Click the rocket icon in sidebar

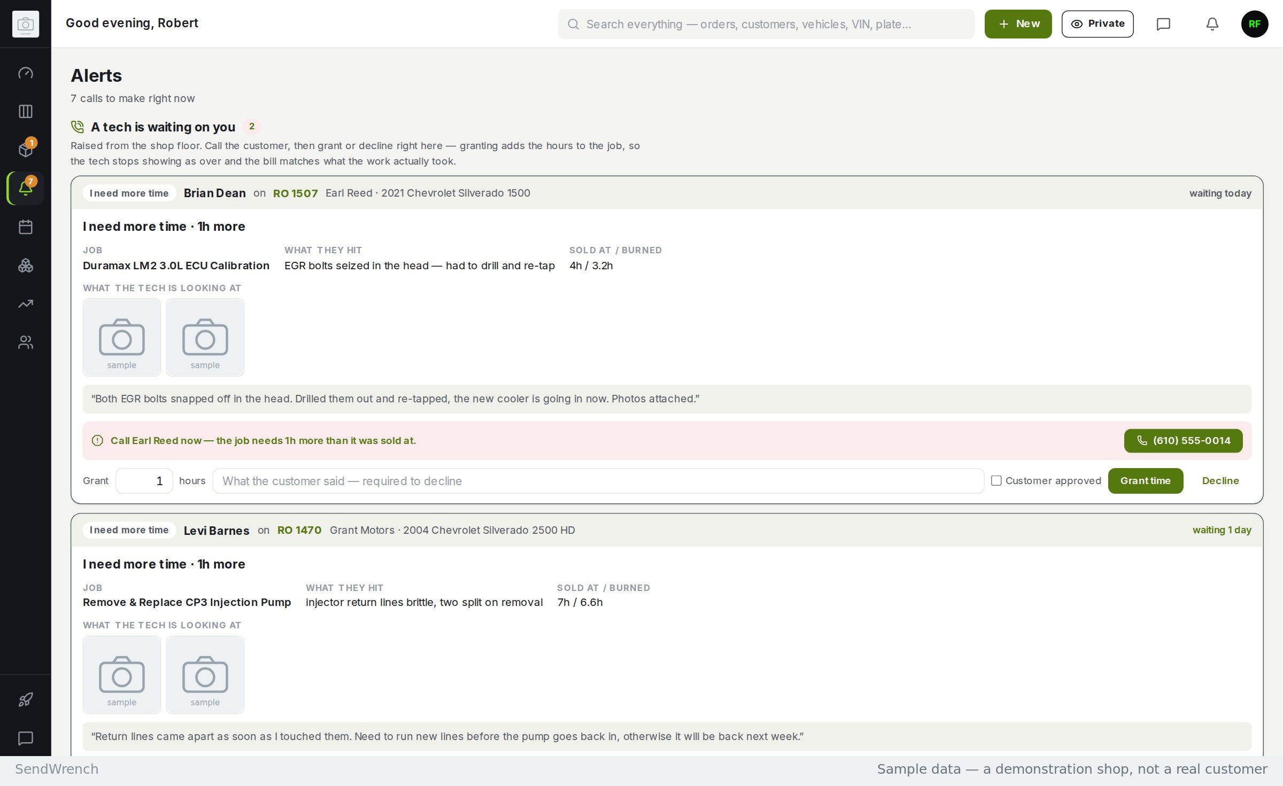(25, 699)
